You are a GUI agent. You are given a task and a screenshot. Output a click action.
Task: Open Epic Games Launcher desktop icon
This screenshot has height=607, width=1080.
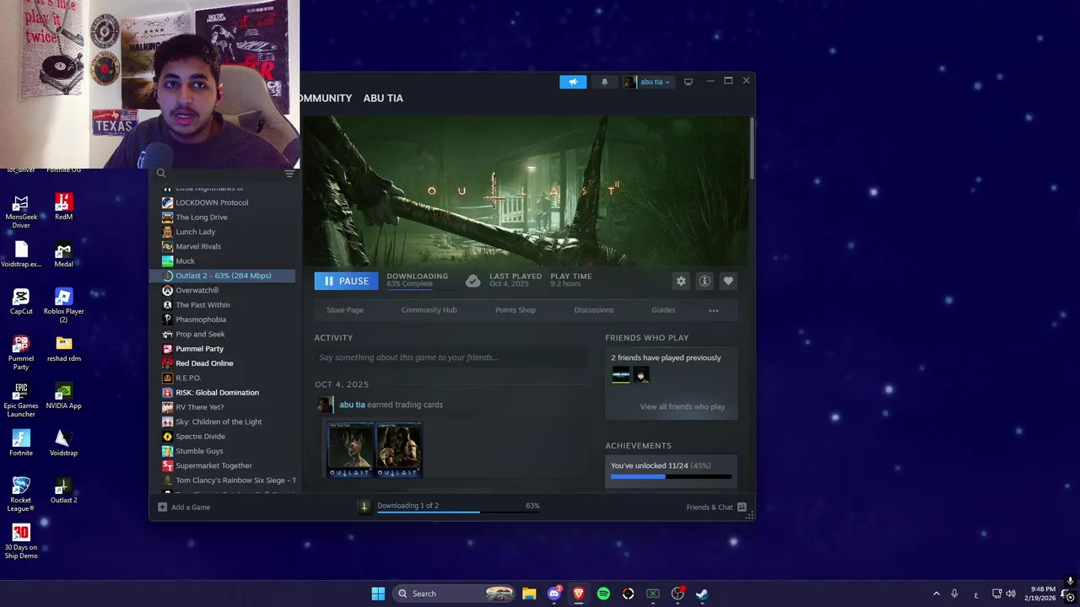point(21,400)
